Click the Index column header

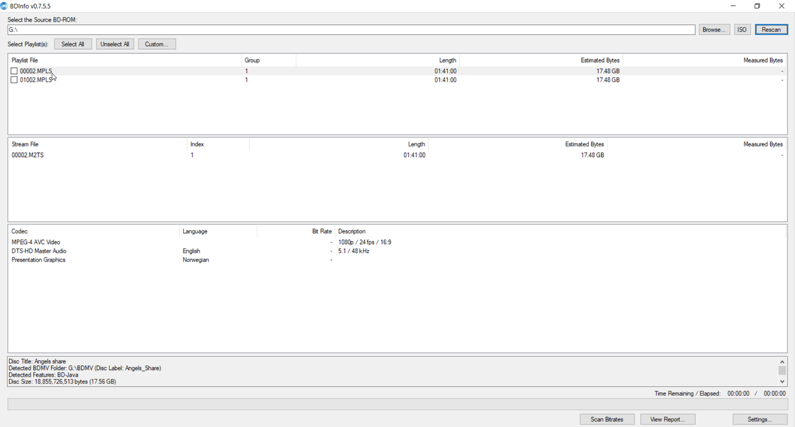click(x=219, y=144)
